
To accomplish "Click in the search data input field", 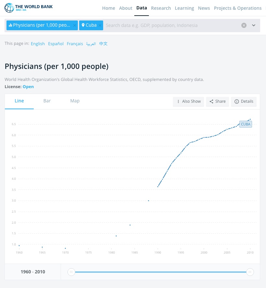I will coord(169,25).
